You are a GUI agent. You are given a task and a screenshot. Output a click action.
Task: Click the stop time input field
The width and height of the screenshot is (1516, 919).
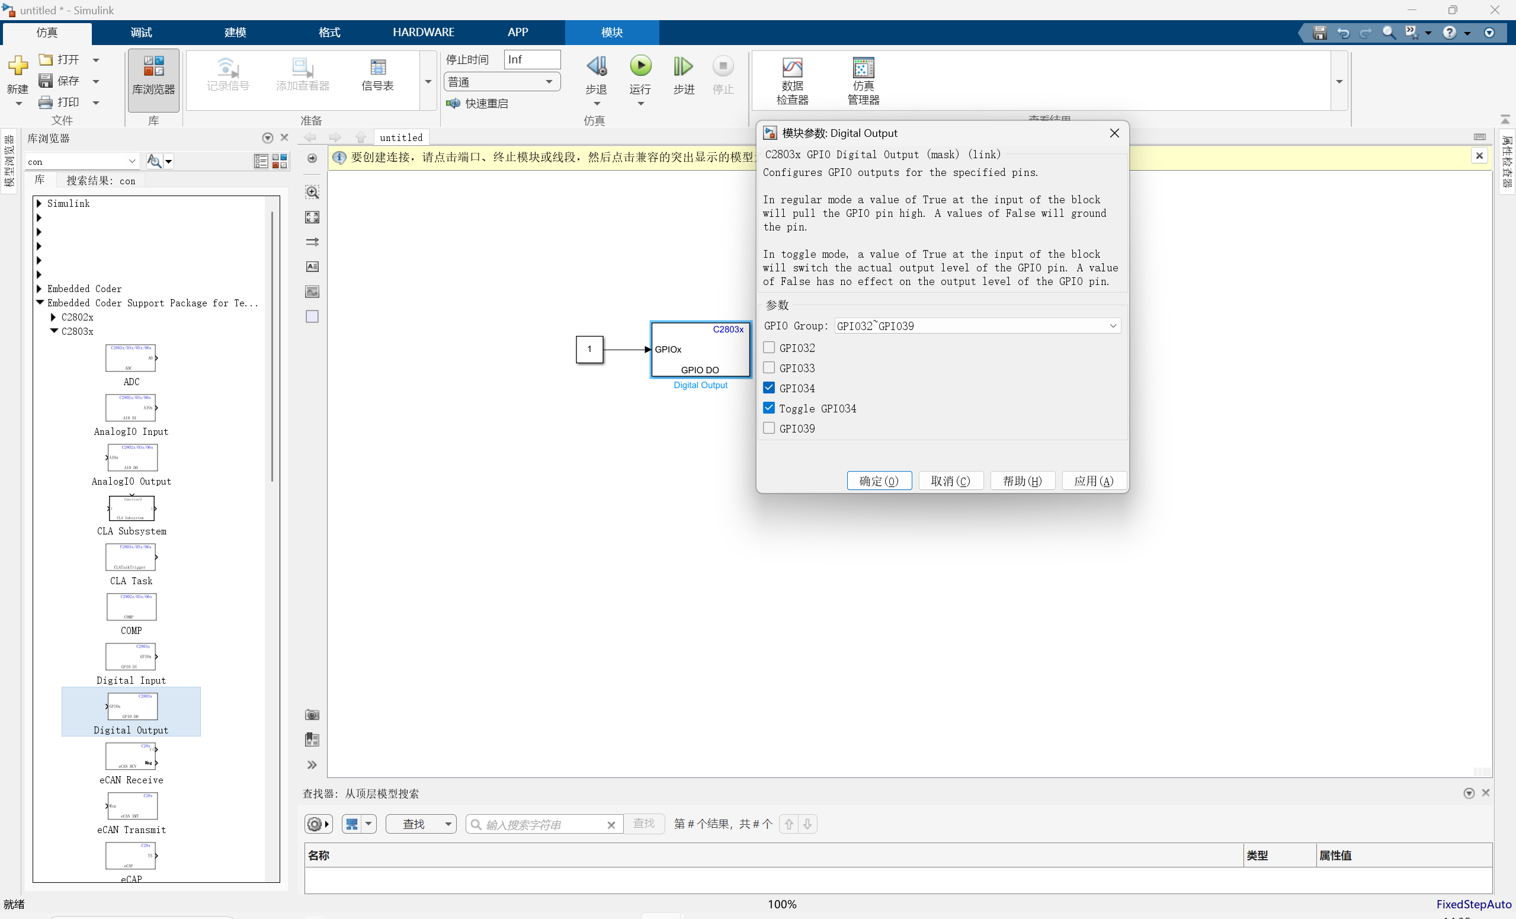pyautogui.click(x=531, y=60)
